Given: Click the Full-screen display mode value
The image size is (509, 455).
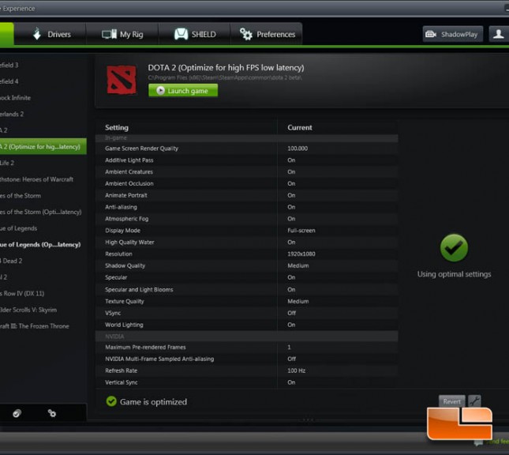Looking at the screenshot, I should tap(301, 231).
